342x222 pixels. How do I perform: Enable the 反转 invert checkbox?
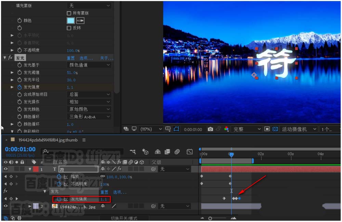click(x=69, y=28)
